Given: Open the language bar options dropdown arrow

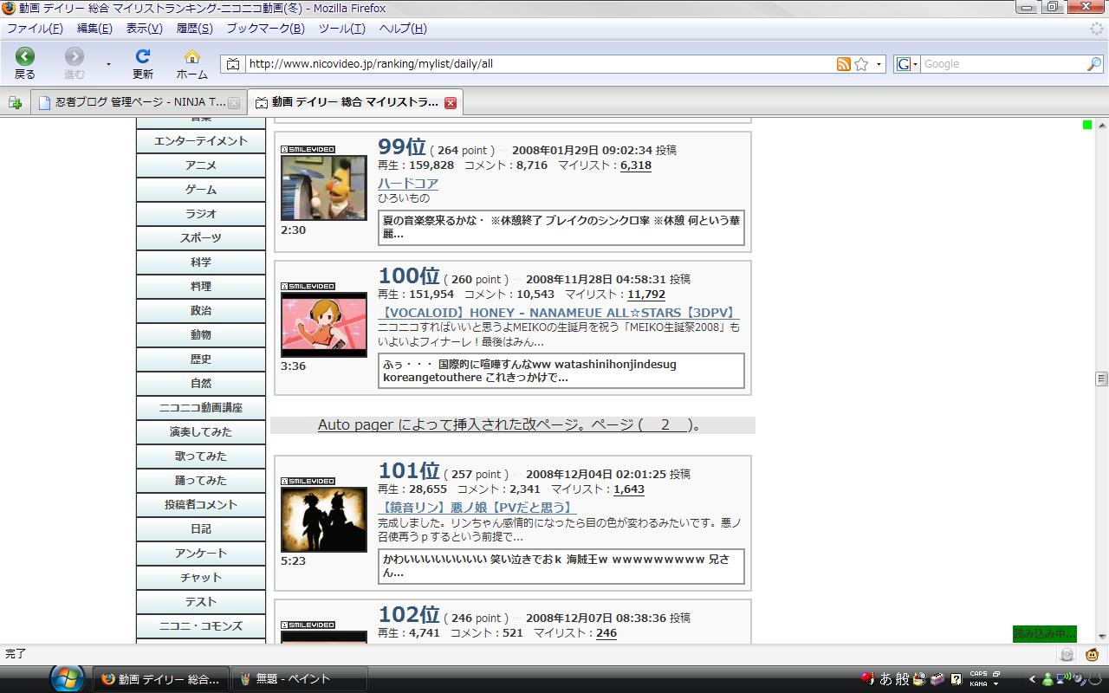Looking at the screenshot, I should pos(997,684).
